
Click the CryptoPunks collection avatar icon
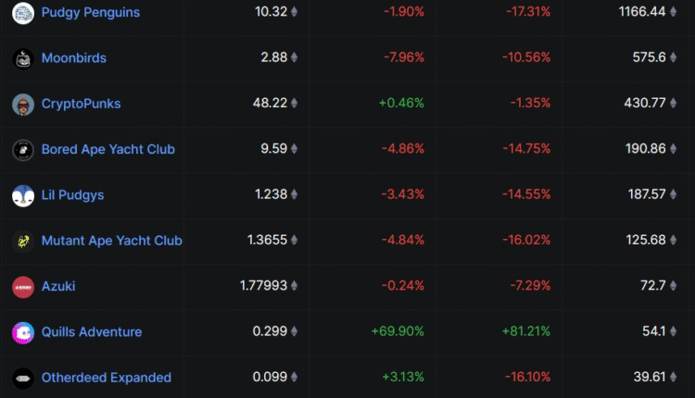[x=23, y=104]
